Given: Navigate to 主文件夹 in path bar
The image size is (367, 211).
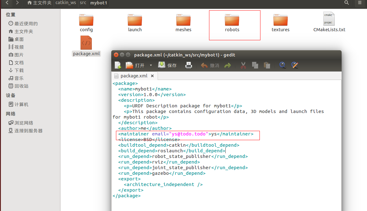Looking at the screenshot, I should pyautogui.click(x=39, y=3).
